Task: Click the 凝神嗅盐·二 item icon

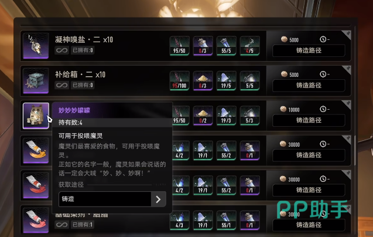Action: 36,46
